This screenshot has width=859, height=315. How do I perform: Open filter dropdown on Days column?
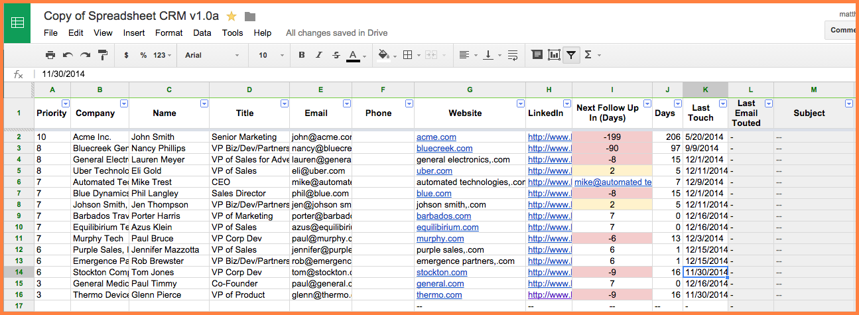pyautogui.click(x=677, y=103)
